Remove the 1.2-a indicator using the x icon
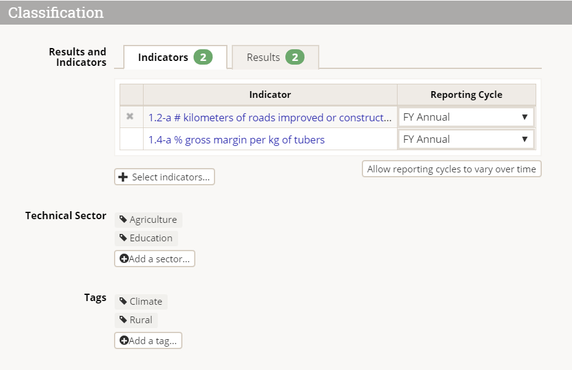This screenshot has width=572, height=370. (130, 116)
